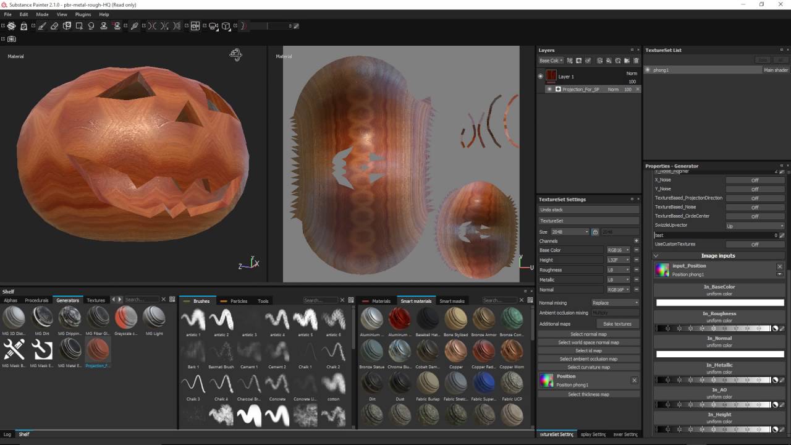Open the SwizzleUpvector dropdown
This screenshot has width=791, height=445.
755,226
